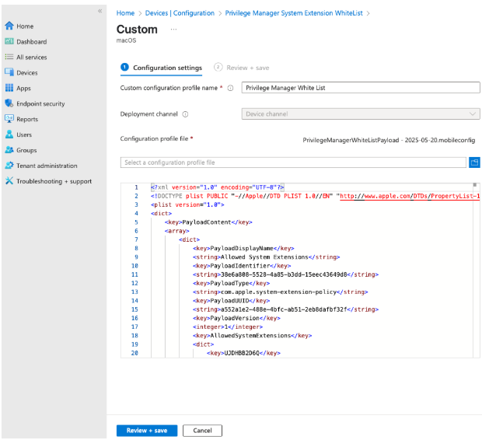Image resolution: width=482 pixels, height=440 pixels.
Task: Click the AllowedSystemExtensions key line
Action: pyautogui.click(x=253, y=336)
